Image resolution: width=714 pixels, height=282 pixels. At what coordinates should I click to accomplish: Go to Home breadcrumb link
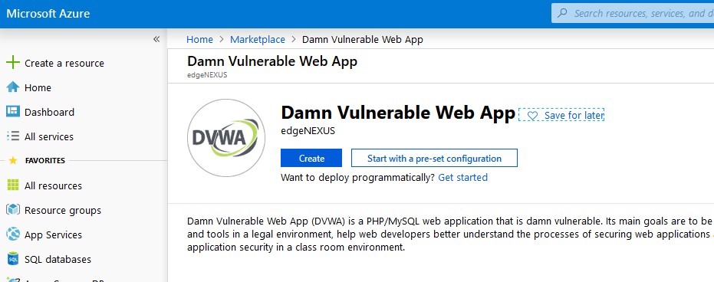[x=199, y=40]
